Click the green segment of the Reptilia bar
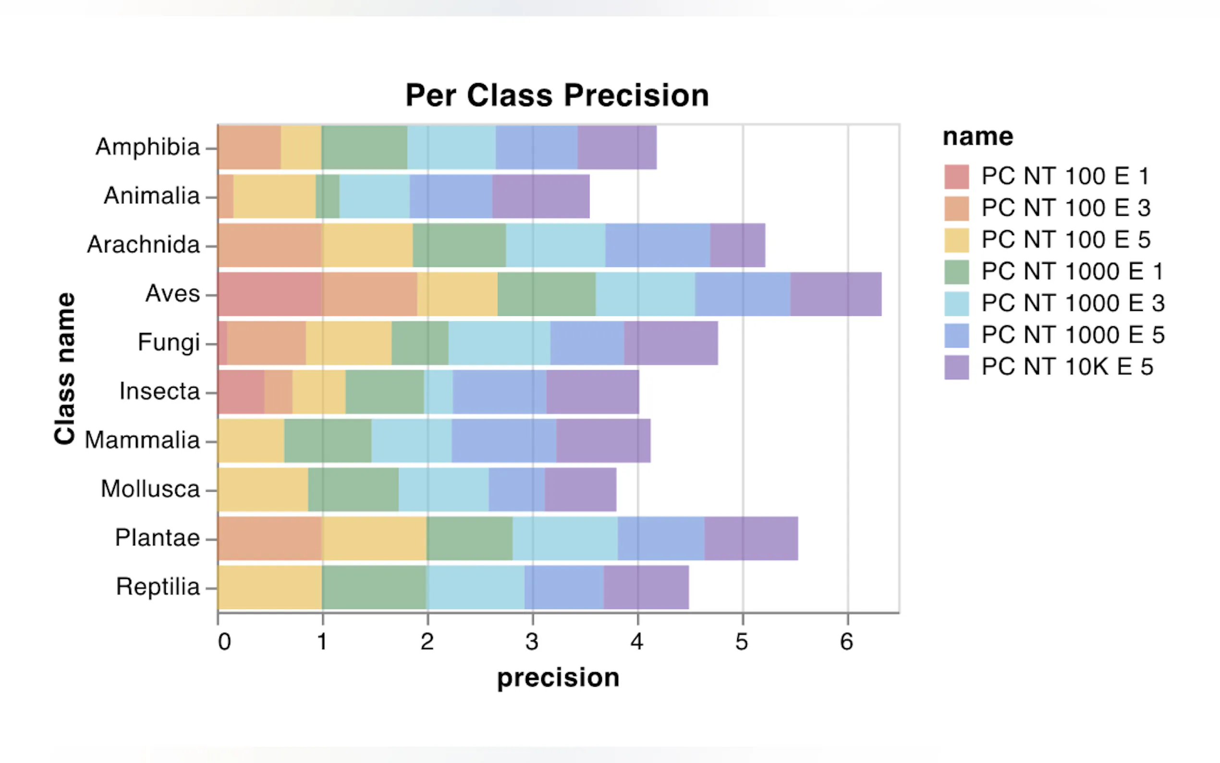The image size is (1220, 763). (374, 588)
